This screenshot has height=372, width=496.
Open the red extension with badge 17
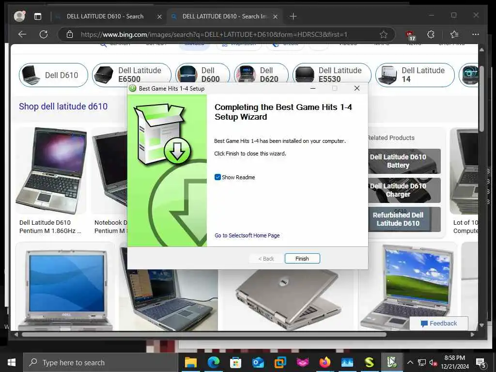410,35
